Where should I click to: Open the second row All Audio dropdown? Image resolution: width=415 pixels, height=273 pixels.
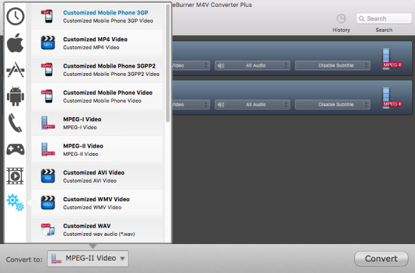click(252, 105)
